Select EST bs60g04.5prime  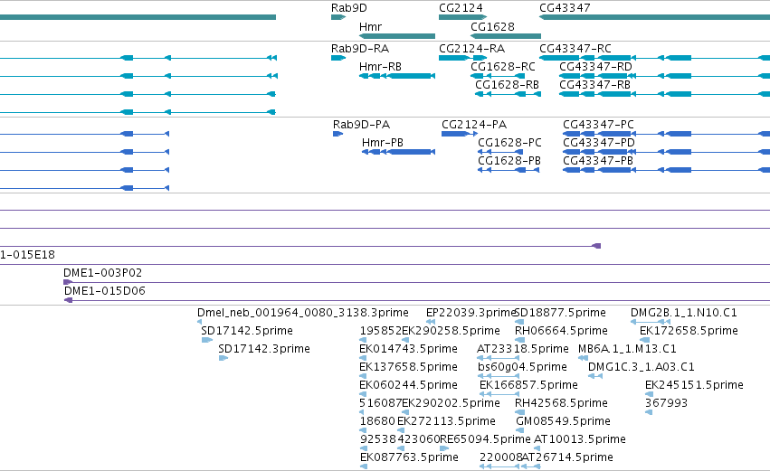[x=522, y=367]
